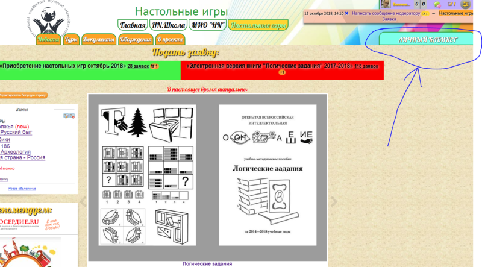Viewport: 482px width, 267px height.
Task: Open Приобретение настольных игр октябрь 2018 link
Action: point(63,66)
